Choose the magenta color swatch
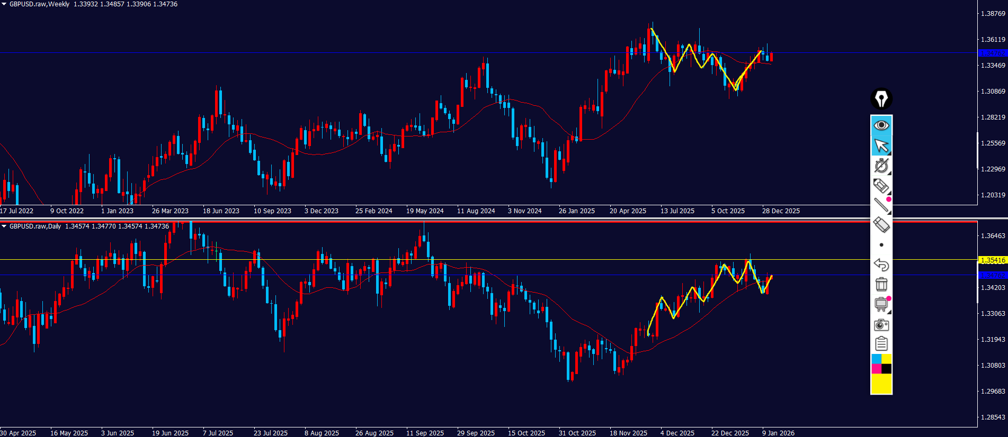The width and height of the screenshot is (1008, 437). 876,369
